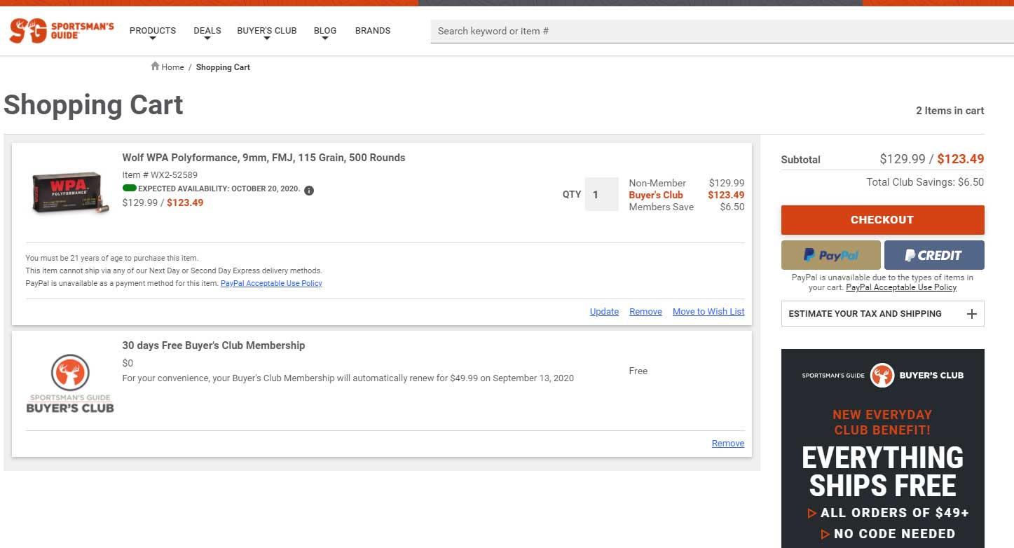Open the BLOG dropdown menu

coord(325,33)
